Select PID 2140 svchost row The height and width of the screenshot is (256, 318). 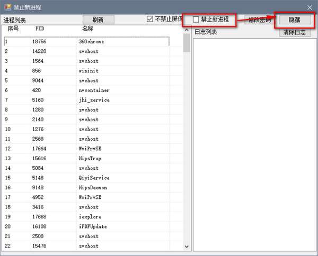click(86, 119)
